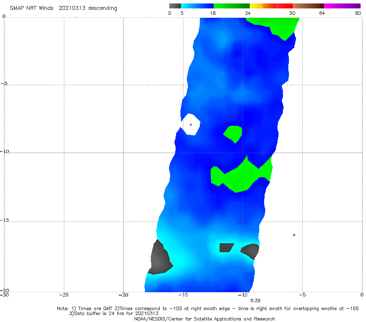Click the 'SMAP NRT Winds 20210313 descending' title
Viewport: 366px width, 322px height.
click(63, 8)
